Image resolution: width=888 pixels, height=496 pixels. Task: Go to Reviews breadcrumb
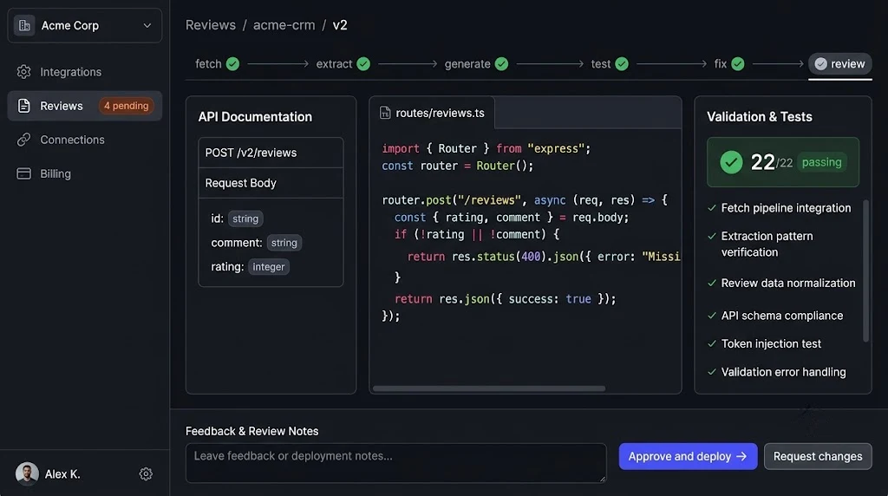(211, 25)
